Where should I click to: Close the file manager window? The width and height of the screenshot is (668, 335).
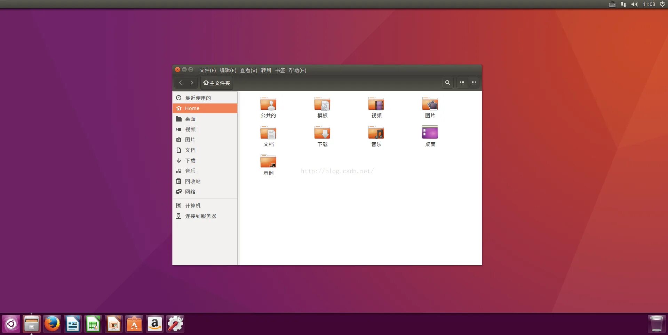point(178,69)
